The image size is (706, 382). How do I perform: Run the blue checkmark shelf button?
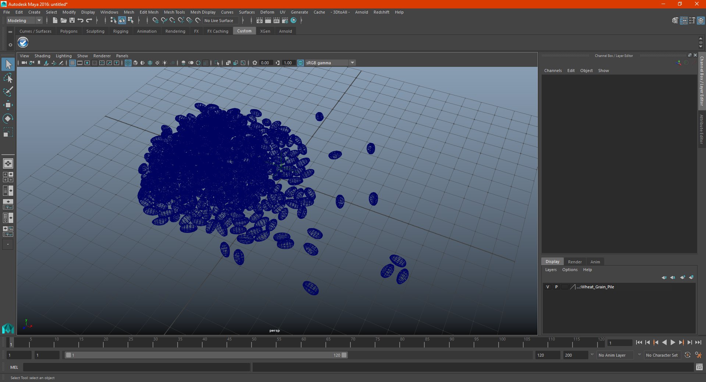[23, 43]
